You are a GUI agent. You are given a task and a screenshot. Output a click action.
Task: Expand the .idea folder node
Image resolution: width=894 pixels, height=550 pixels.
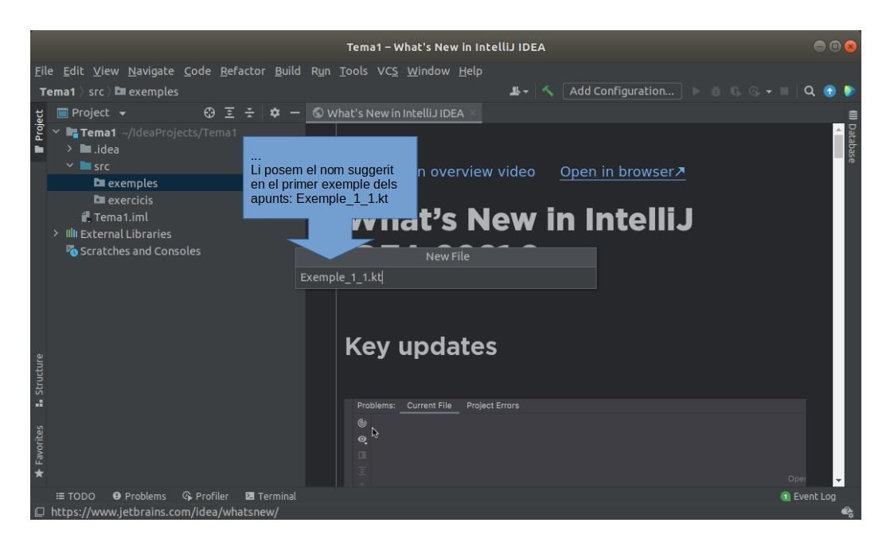tap(69, 149)
